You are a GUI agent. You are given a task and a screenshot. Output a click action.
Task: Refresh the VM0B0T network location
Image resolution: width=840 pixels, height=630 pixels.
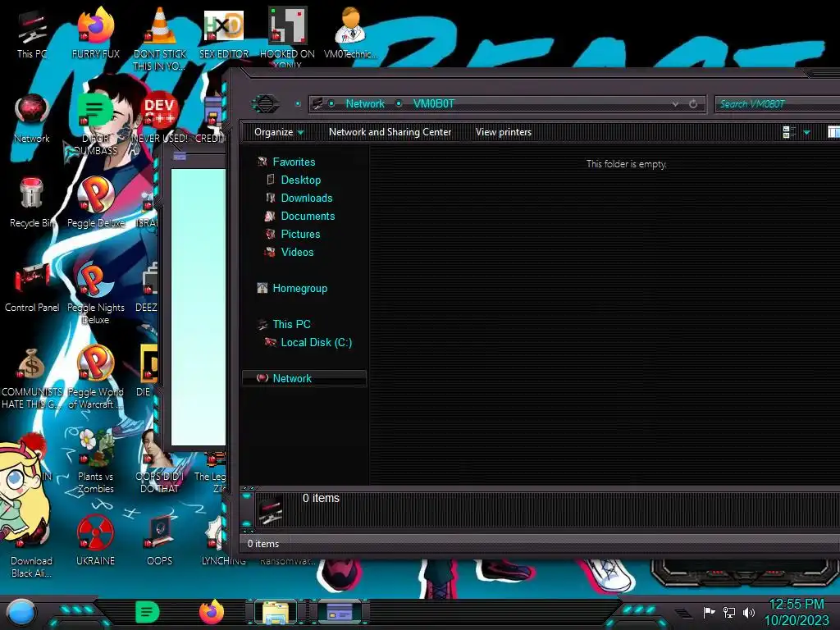tap(692, 104)
